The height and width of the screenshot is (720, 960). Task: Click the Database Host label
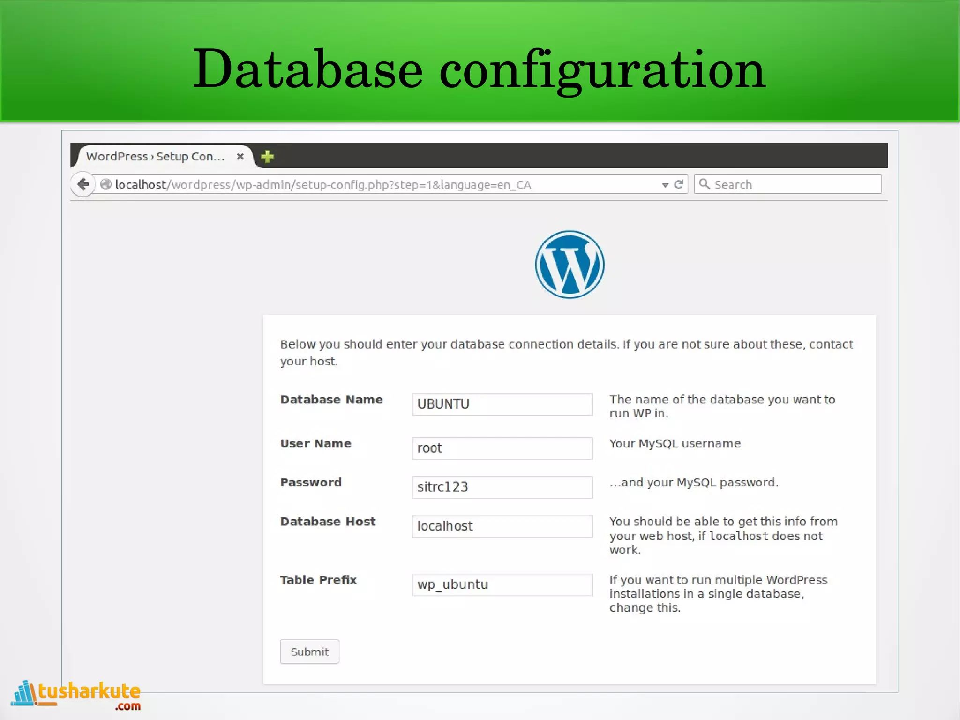tap(328, 522)
